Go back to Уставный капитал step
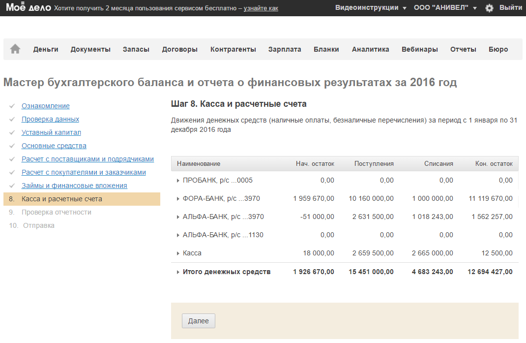Viewport: 526px width, 343px height. (51, 132)
